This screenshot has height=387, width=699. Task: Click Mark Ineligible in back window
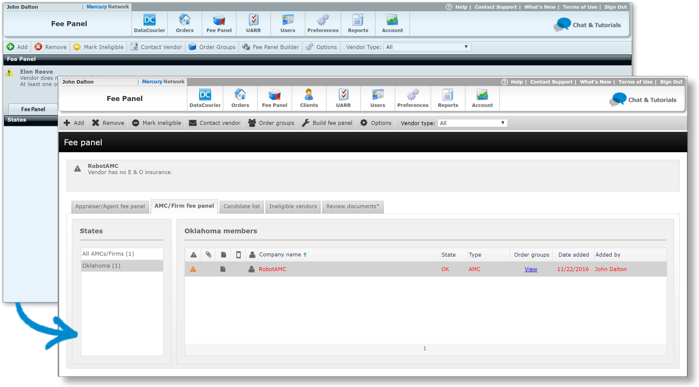pos(98,47)
